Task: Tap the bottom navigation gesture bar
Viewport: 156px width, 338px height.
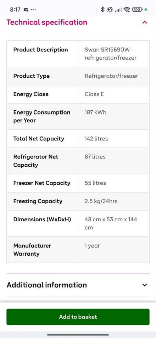Action: (x=78, y=335)
